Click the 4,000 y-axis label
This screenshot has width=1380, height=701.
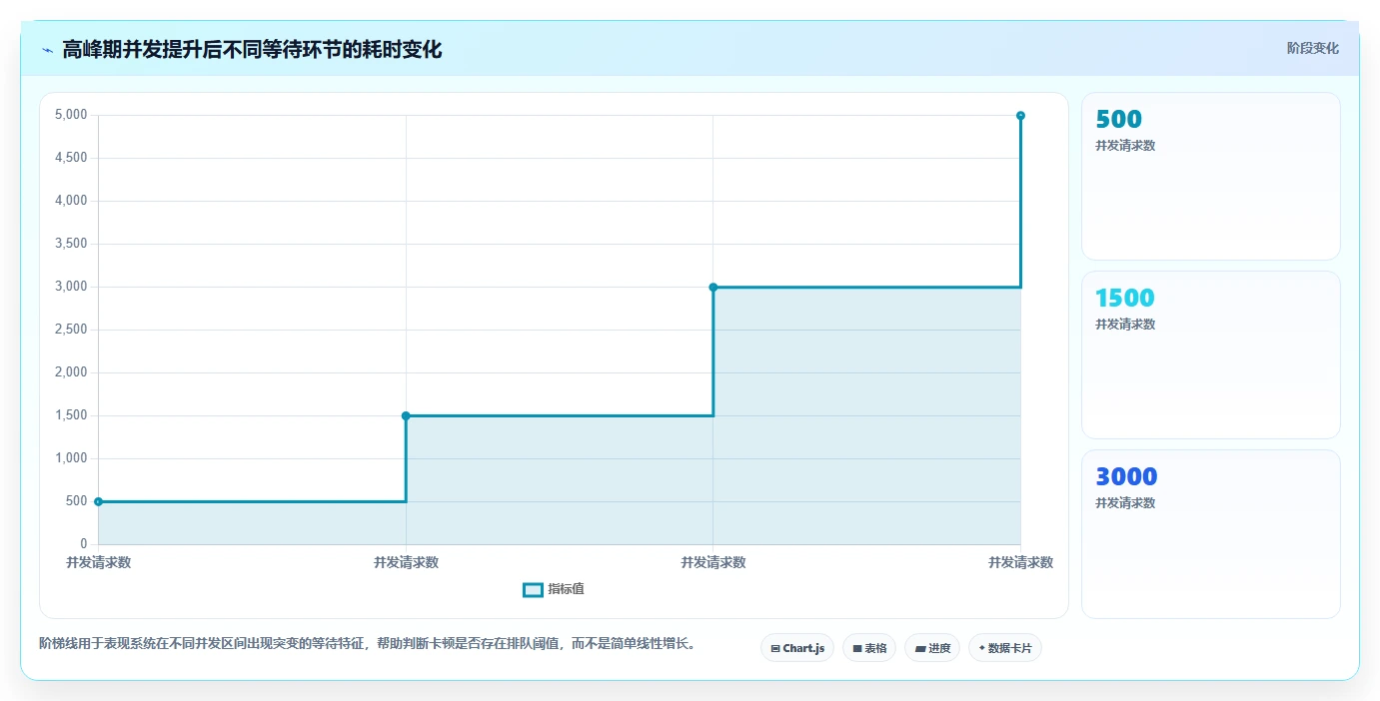71,201
